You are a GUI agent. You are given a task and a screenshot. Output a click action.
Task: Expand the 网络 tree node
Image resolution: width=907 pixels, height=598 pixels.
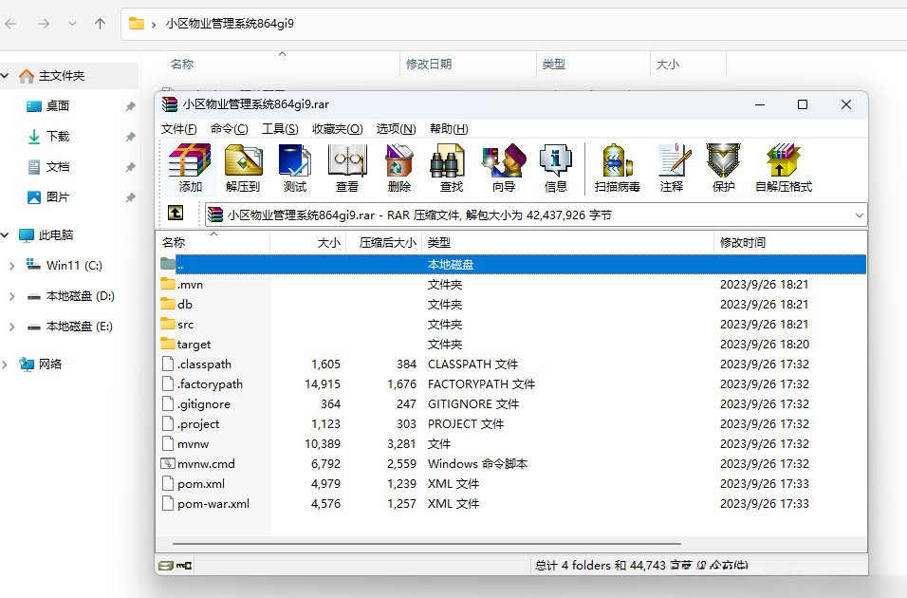click(5, 364)
